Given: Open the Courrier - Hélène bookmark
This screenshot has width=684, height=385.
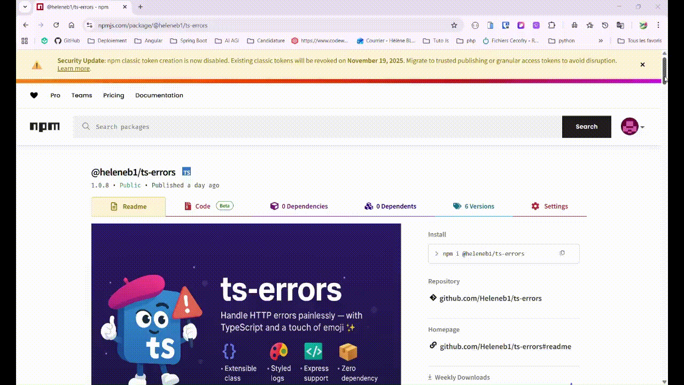Looking at the screenshot, I should (386, 41).
